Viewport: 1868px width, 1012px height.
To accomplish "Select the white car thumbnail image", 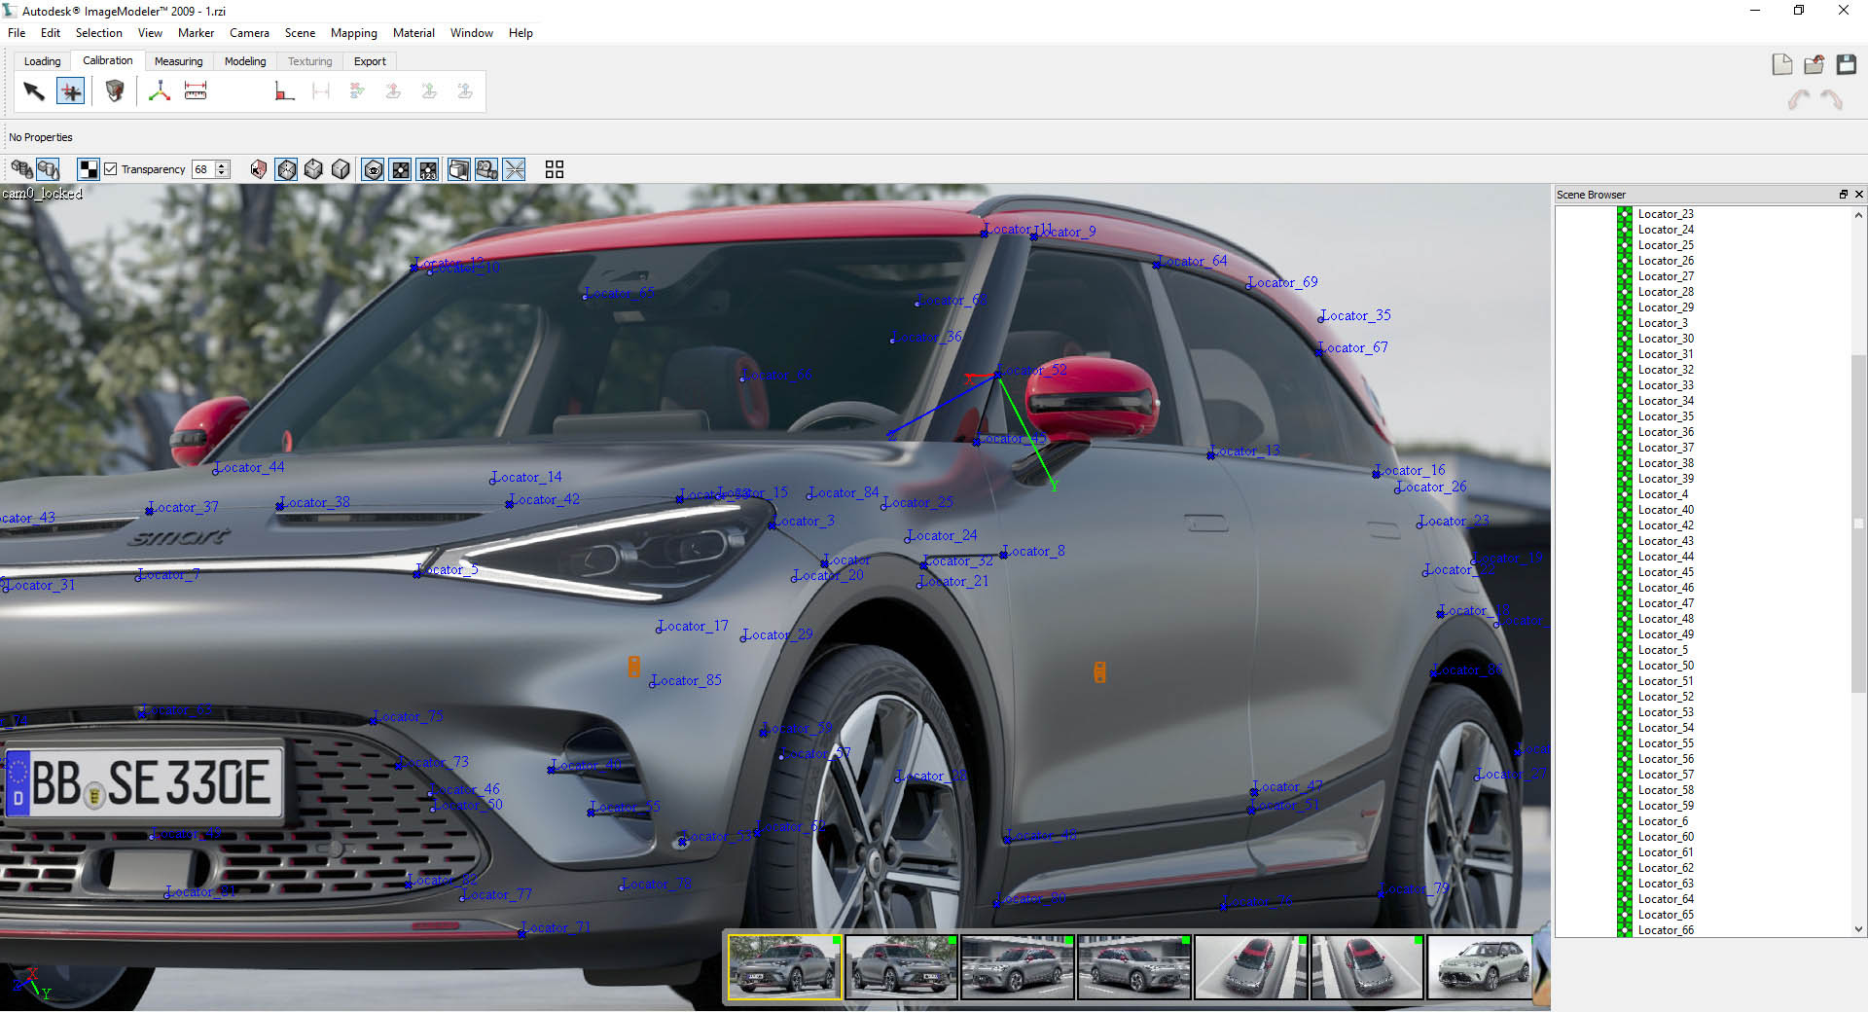I will (x=1479, y=967).
